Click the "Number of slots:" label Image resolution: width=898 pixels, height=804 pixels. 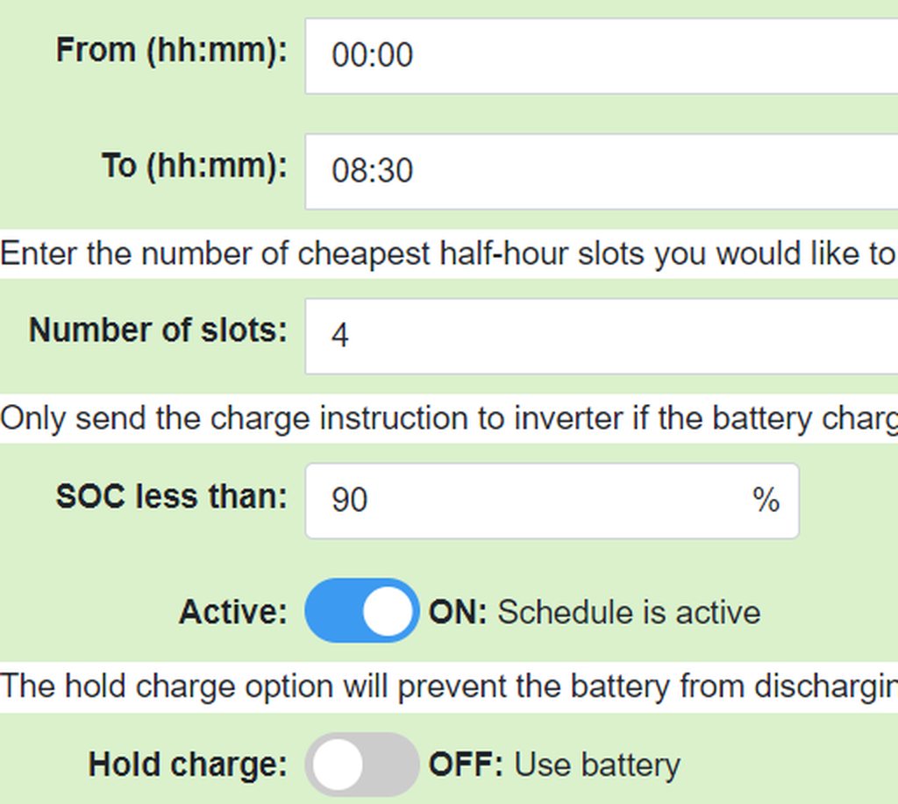[x=158, y=331]
